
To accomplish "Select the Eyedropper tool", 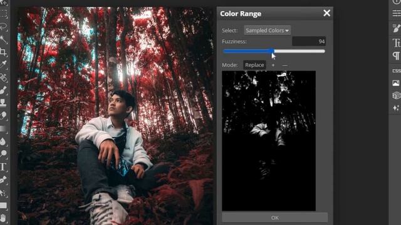I will pos(3,64).
